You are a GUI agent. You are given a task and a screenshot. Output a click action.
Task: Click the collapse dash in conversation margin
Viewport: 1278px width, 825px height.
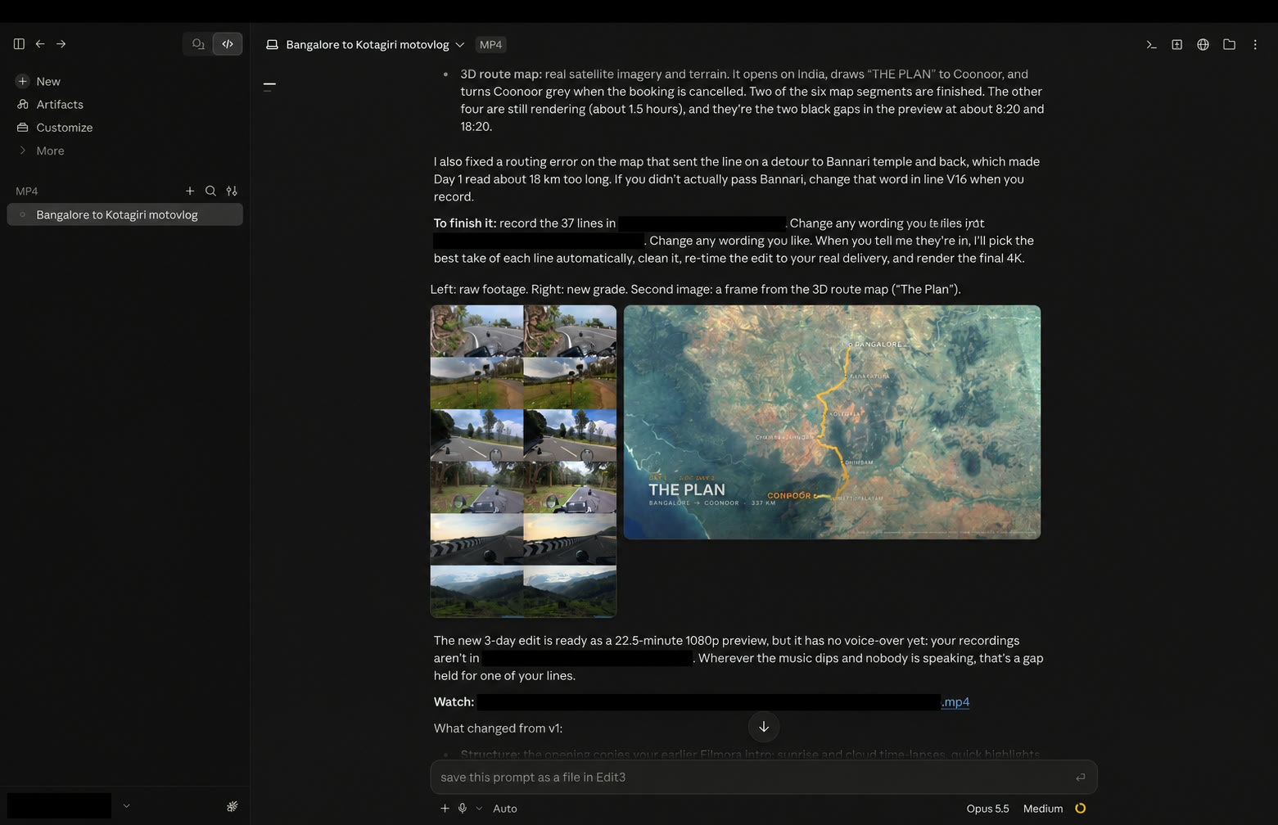(x=269, y=83)
